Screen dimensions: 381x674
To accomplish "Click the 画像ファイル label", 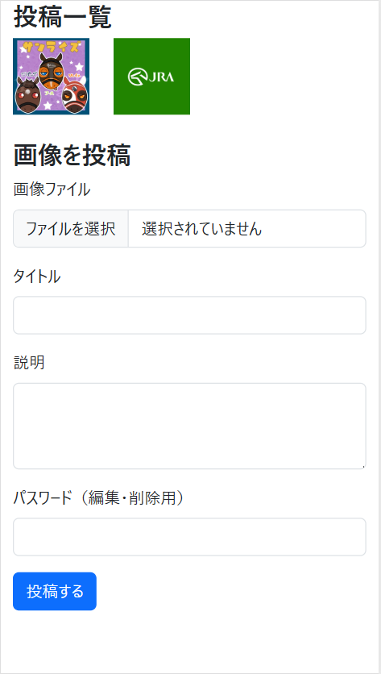I will pyautogui.click(x=52, y=189).
